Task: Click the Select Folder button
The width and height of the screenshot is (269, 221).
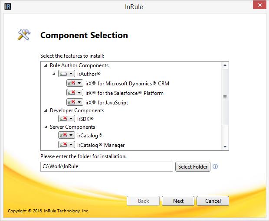Action: (193, 167)
